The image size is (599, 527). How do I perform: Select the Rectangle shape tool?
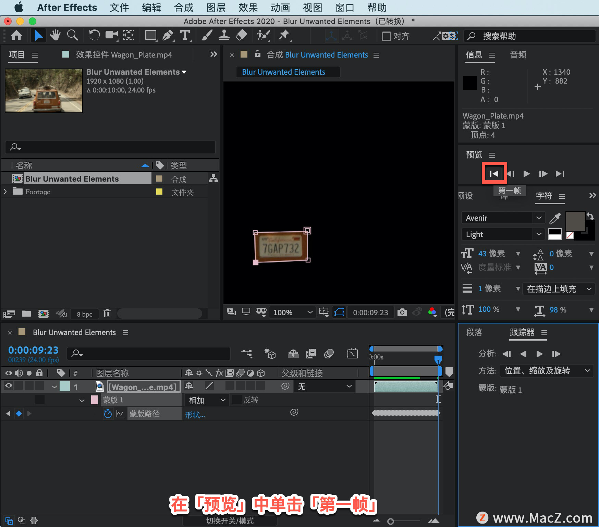tap(151, 35)
